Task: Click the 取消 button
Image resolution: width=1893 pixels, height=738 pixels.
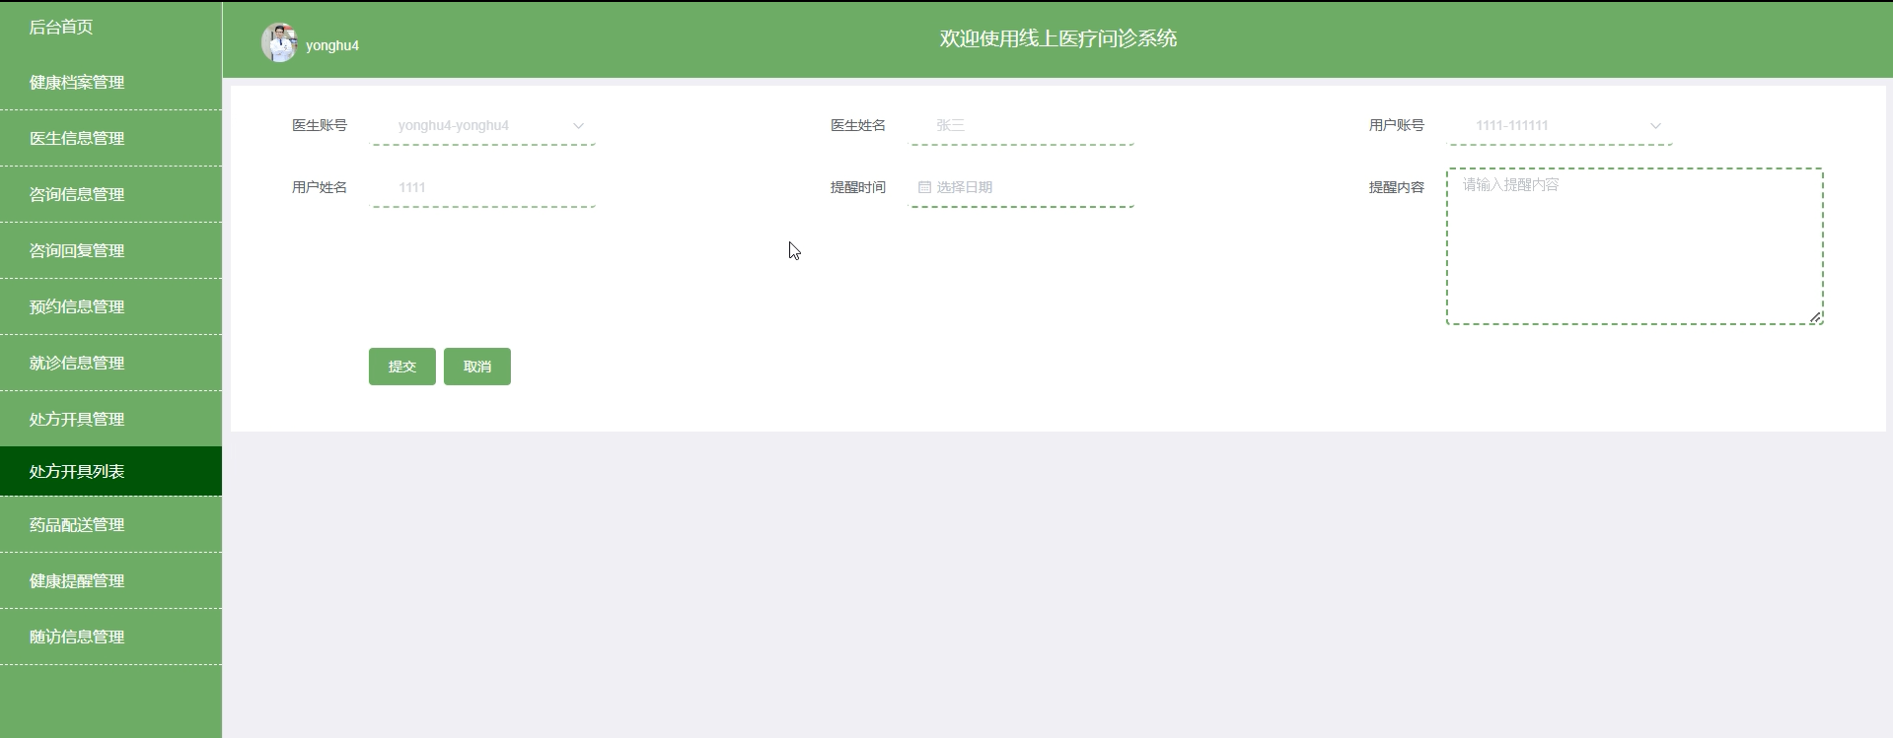Action: 477,367
